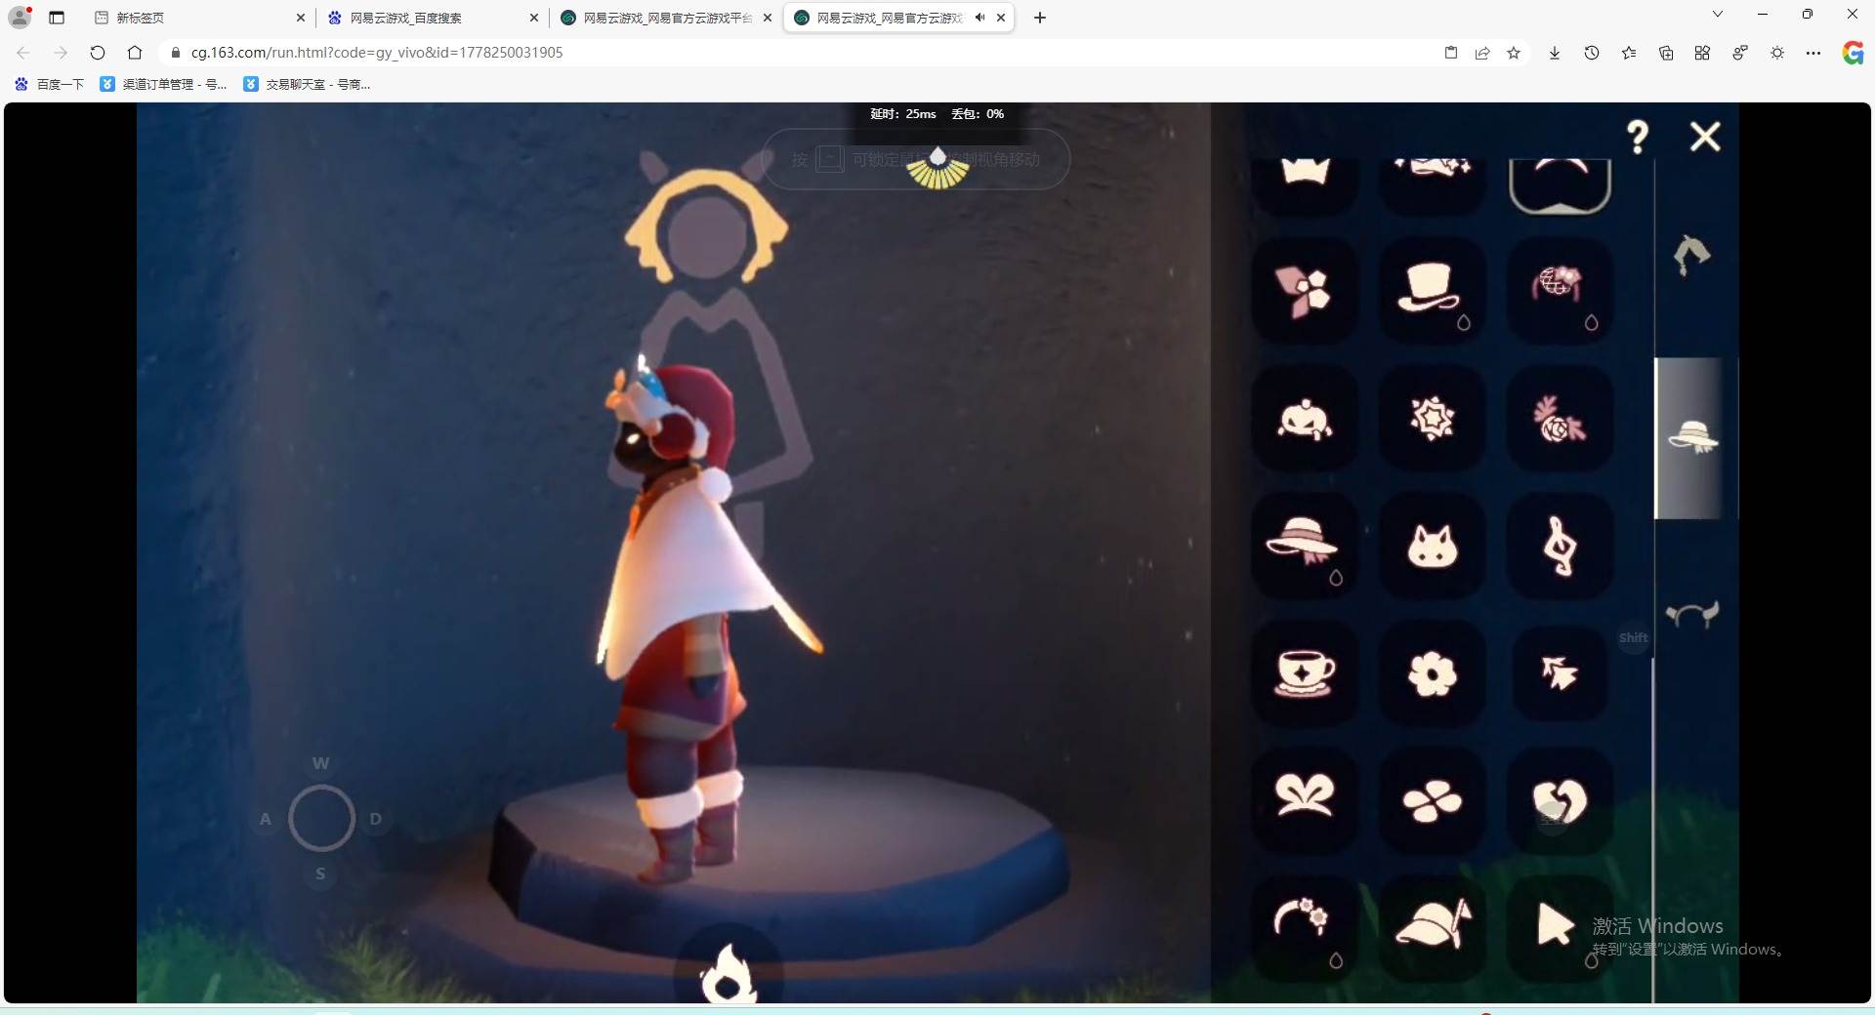Viewport: 1875px width, 1015px height.
Task: Equip the four-leaf clover accessory
Action: [x=1433, y=799]
